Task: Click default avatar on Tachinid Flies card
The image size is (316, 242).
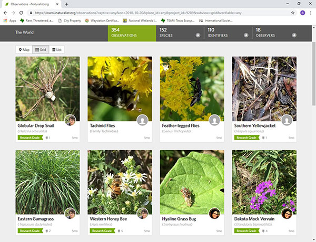Action: pyautogui.click(x=143, y=121)
